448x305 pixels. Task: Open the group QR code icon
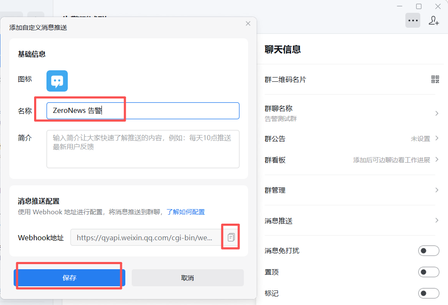click(x=435, y=79)
